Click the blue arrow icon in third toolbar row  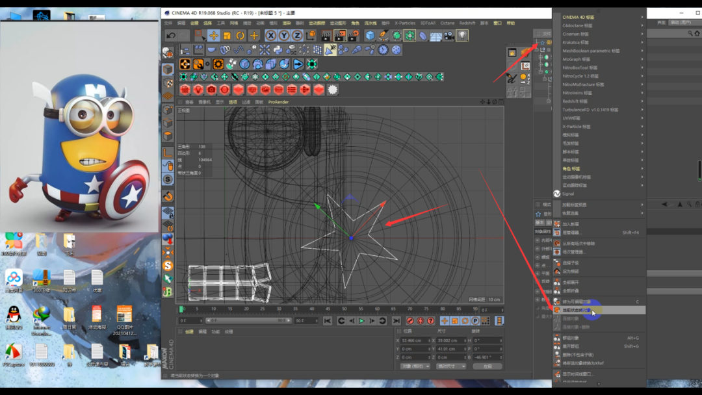pos(298,64)
